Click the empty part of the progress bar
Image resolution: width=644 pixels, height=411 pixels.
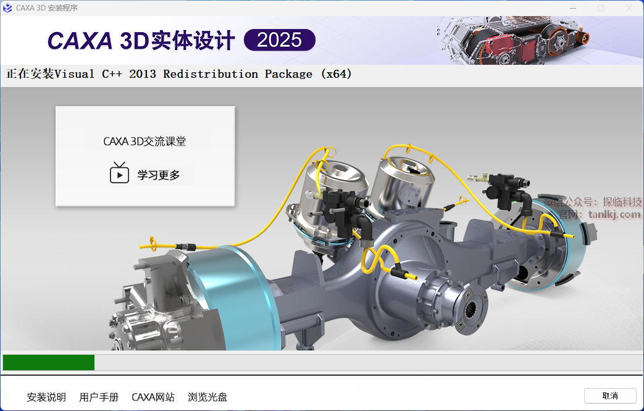(x=364, y=362)
